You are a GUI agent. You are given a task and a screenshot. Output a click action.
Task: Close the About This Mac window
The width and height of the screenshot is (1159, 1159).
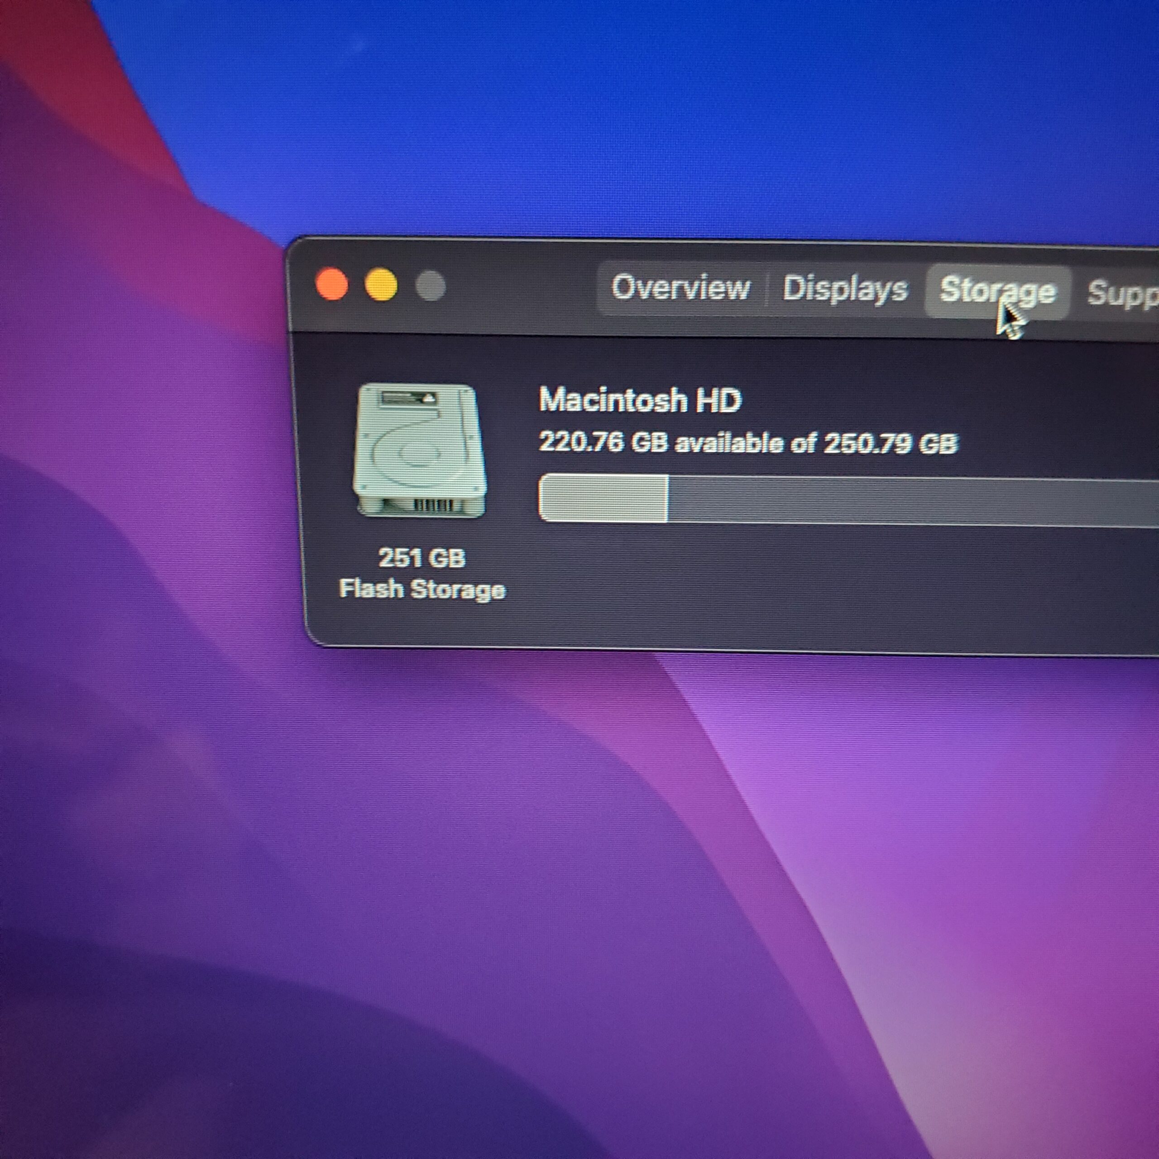click(x=332, y=284)
